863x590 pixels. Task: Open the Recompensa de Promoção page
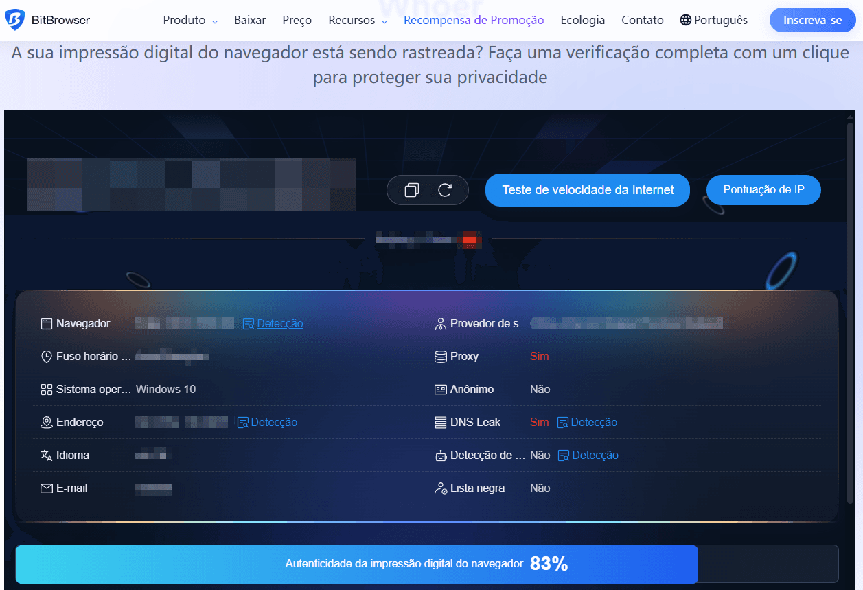473,20
